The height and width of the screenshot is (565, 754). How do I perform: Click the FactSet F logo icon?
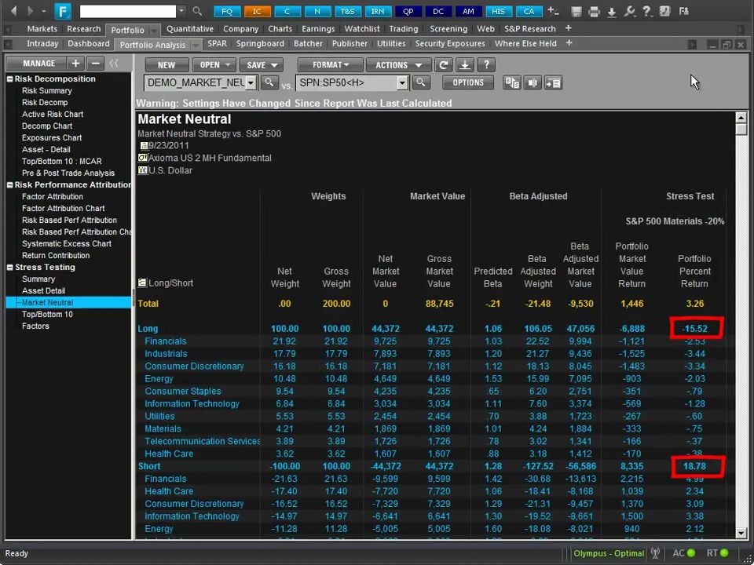point(63,11)
